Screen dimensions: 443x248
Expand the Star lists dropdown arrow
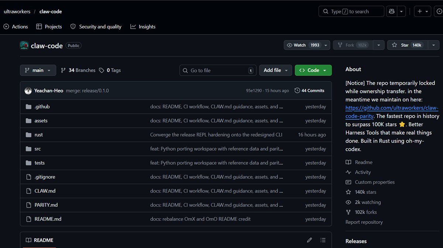(x=433, y=45)
